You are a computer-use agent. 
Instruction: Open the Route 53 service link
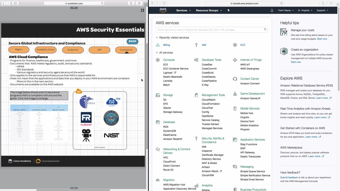[168, 170]
